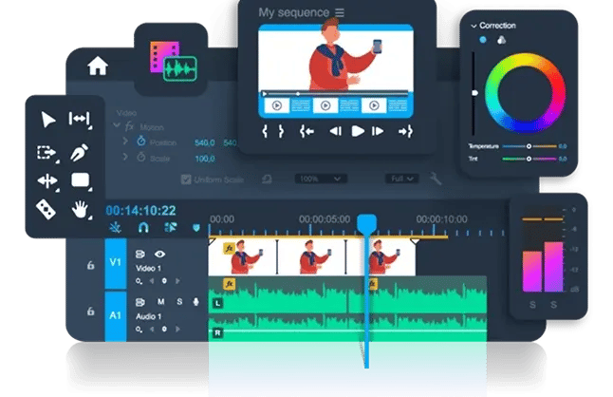Toggle the Uniform Scale checkbox

(x=186, y=180)
